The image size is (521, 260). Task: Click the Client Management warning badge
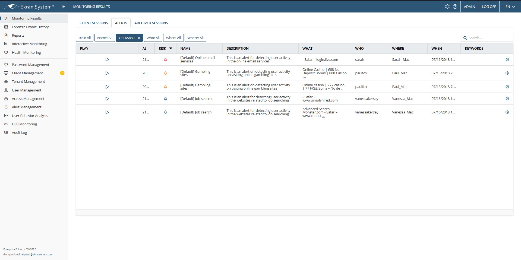click(x=62, y=73)
